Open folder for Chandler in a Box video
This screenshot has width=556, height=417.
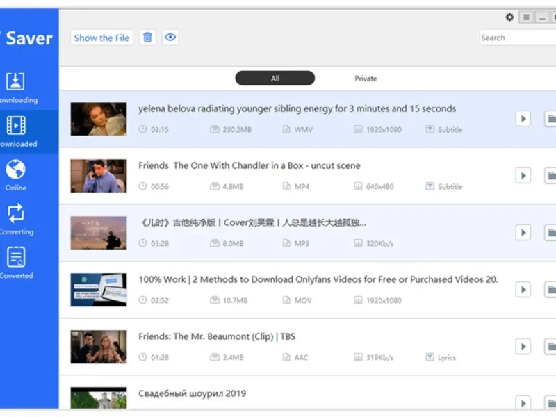pyautogui.click(x=550, y=176)
